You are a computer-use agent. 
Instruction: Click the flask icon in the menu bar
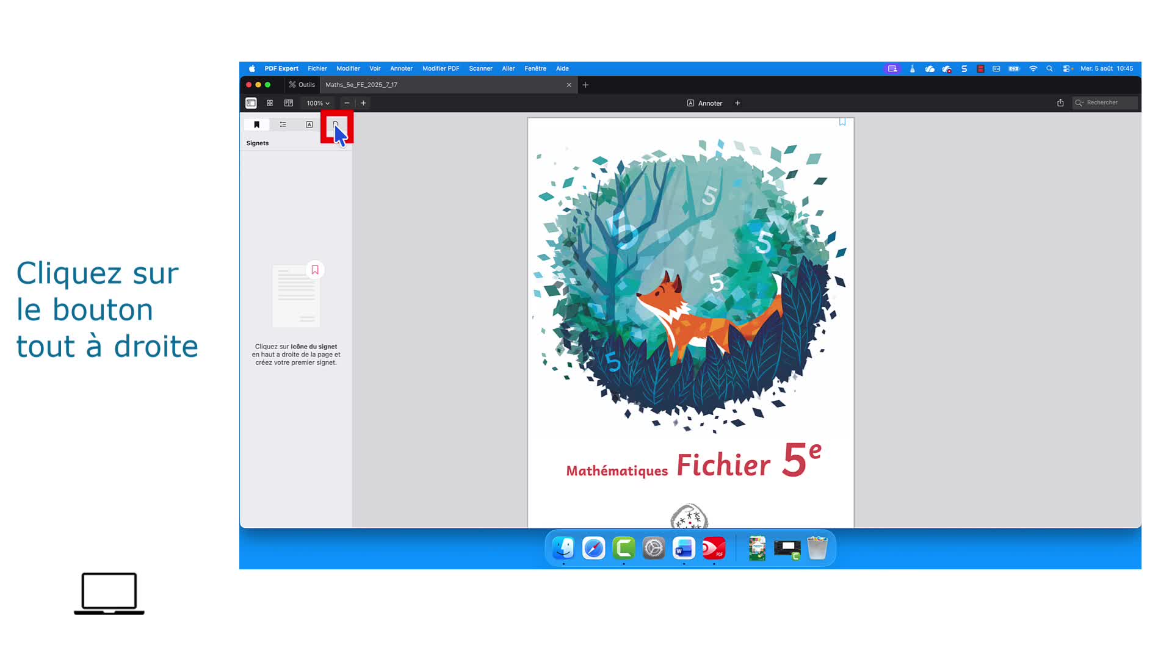pyautogui.click(x=913, y=69)
